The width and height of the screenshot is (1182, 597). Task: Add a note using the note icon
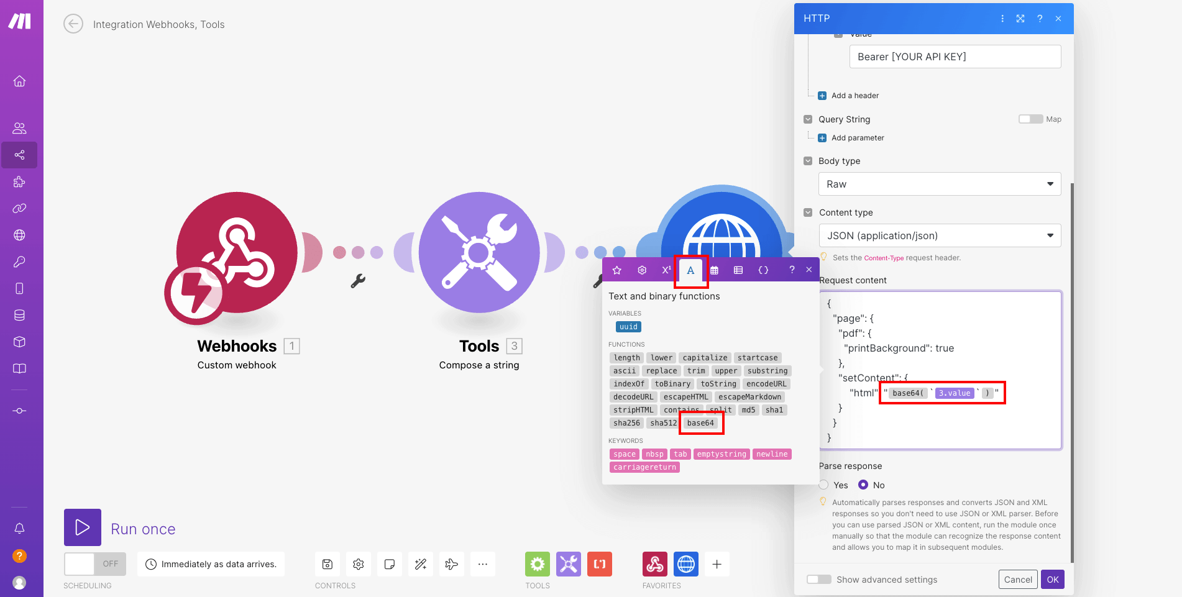(390, 563)
